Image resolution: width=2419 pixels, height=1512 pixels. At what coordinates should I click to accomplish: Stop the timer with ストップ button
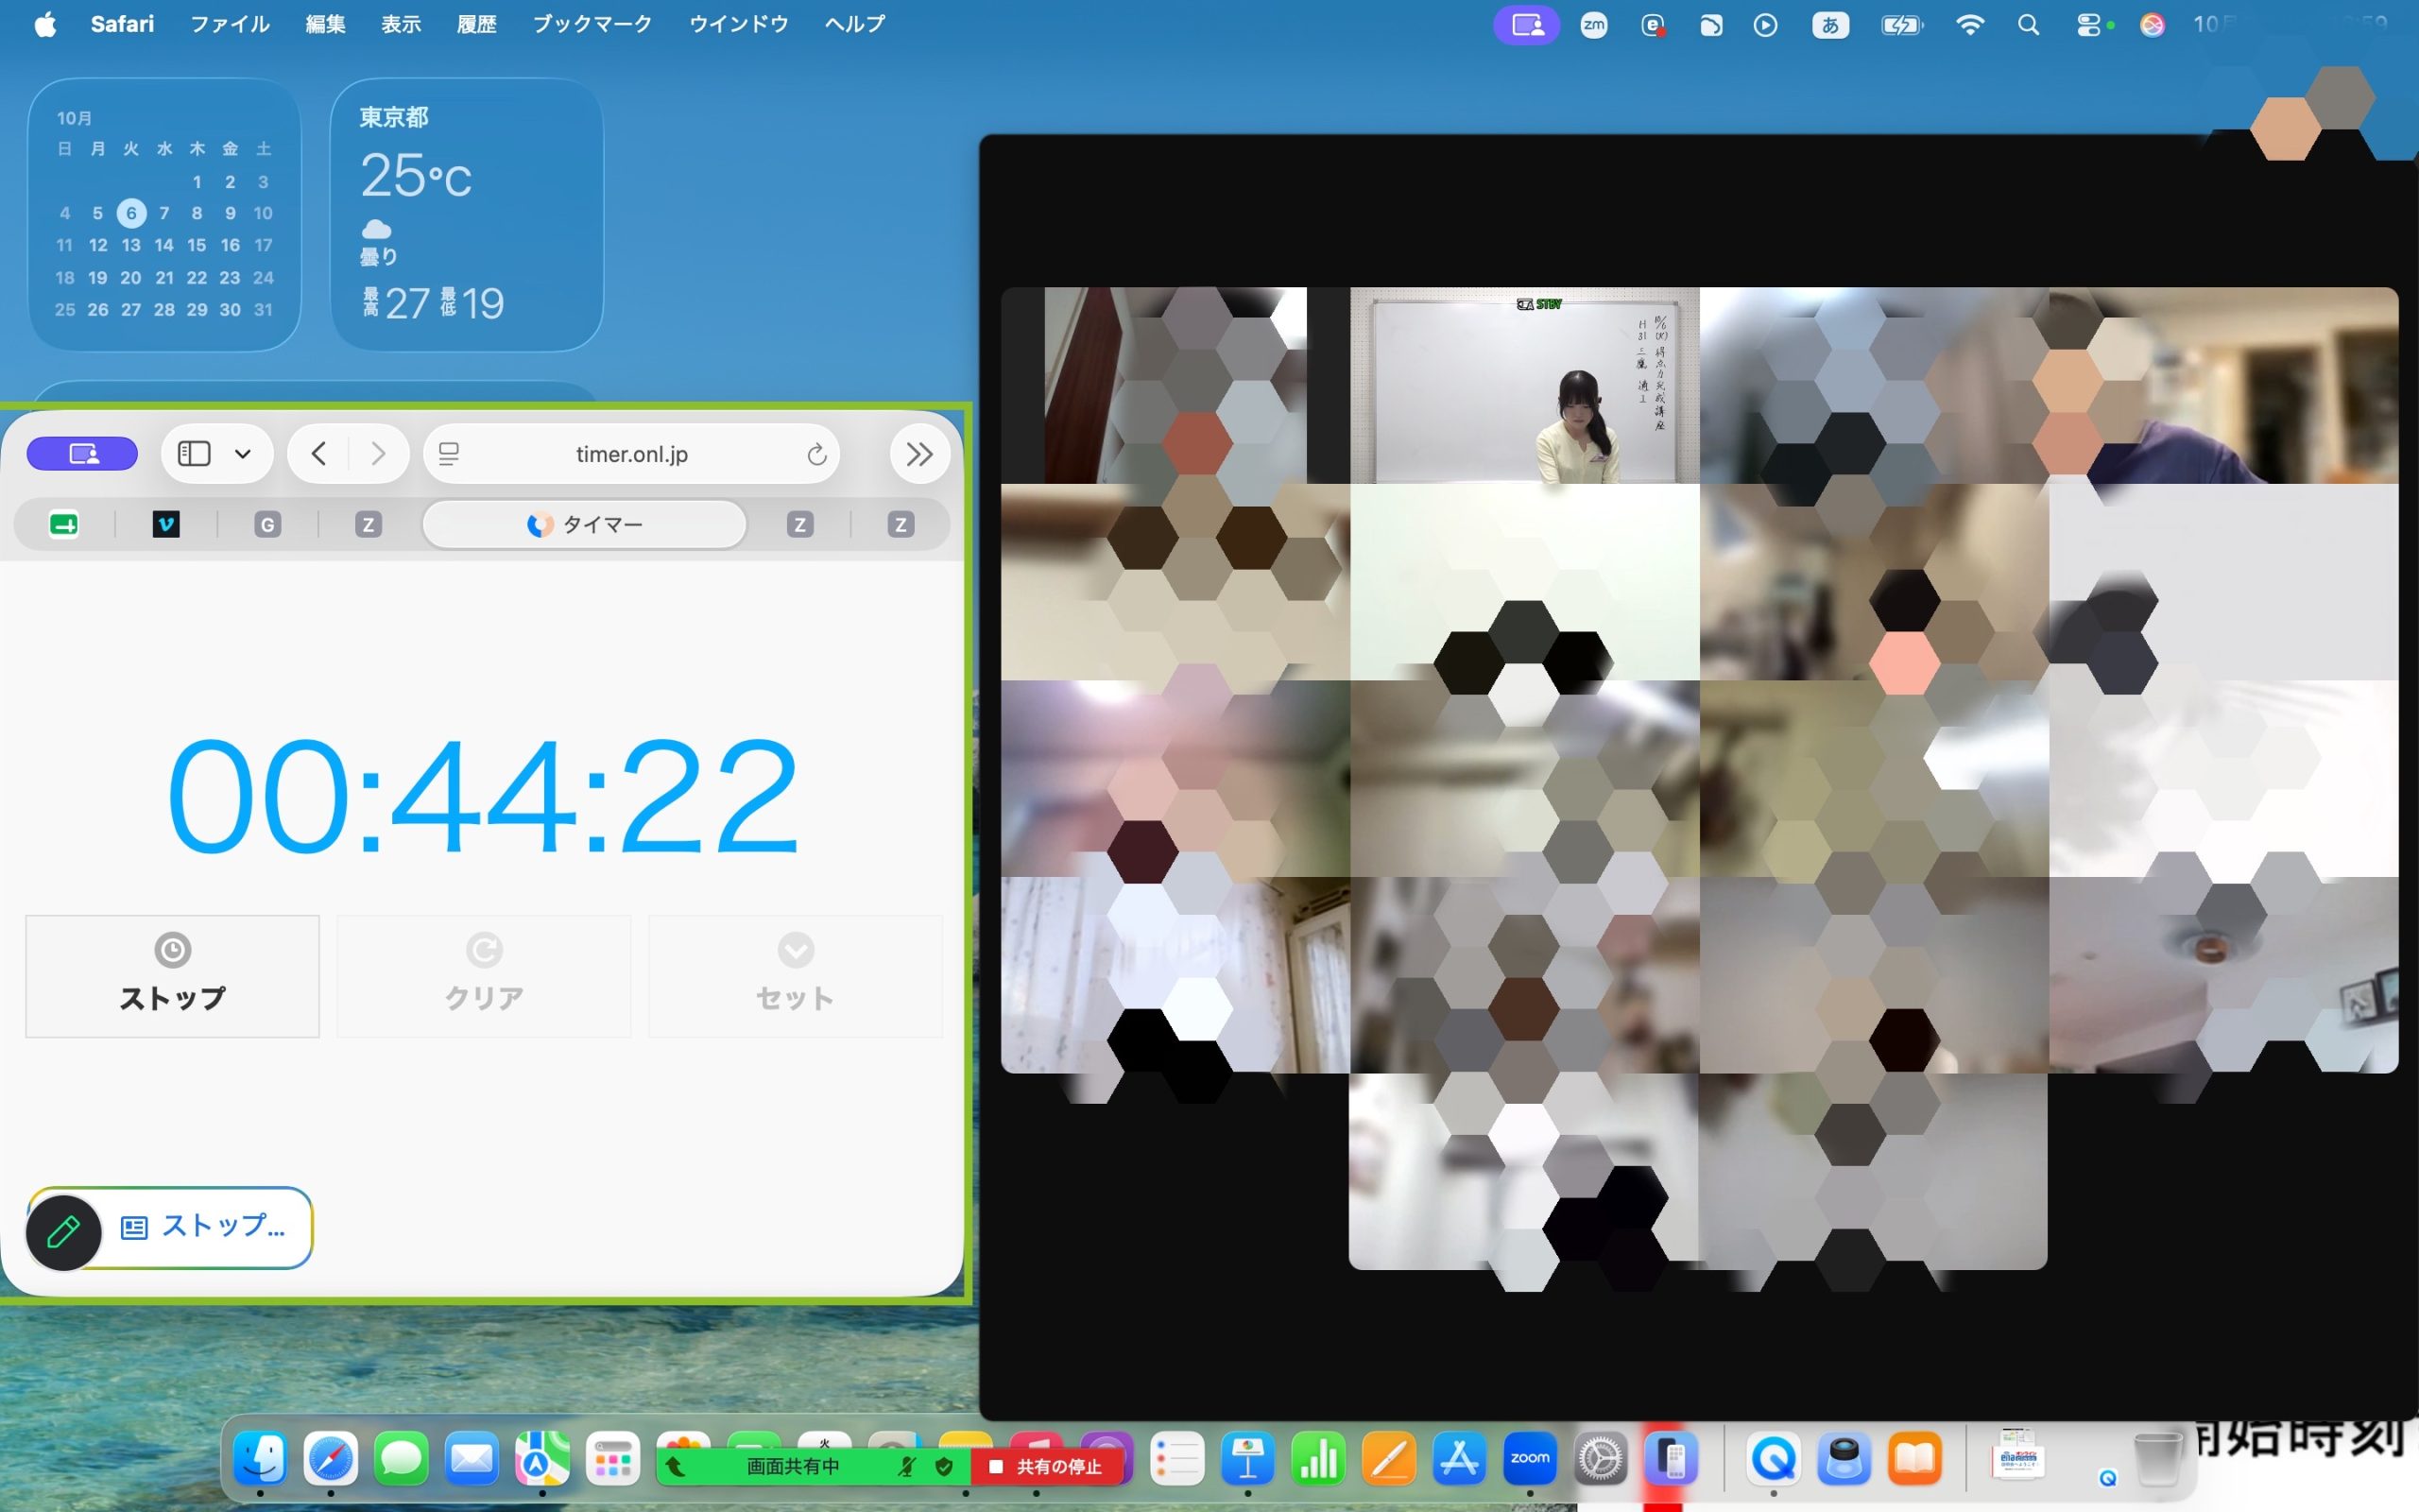173,976
